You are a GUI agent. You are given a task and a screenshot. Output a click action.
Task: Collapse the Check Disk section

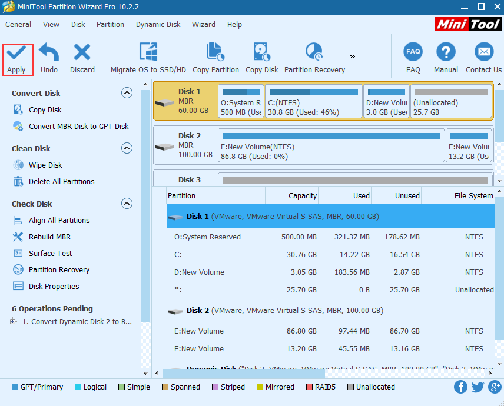(127, 204)
